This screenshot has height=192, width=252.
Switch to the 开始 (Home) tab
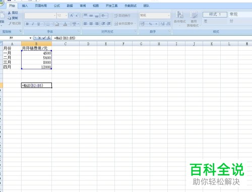click(x=12, y=6)
